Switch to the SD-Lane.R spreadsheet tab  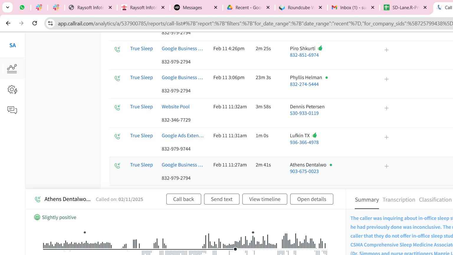click(x=405, y=7)
